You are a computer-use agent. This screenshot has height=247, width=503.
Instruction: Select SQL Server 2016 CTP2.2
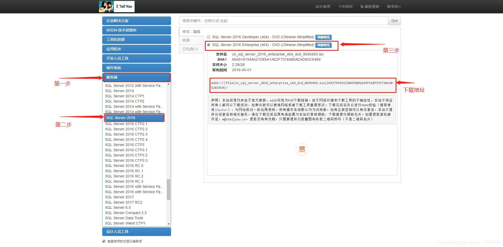click(126, 129)
